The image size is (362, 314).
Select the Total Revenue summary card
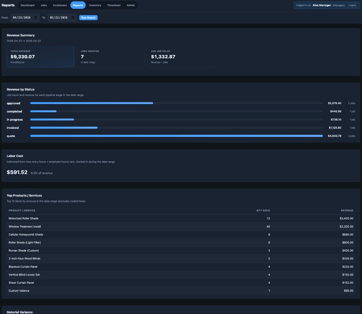click(x=40, y=57)
